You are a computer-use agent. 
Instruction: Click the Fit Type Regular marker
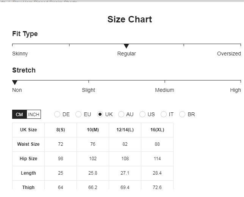point(127,46)
